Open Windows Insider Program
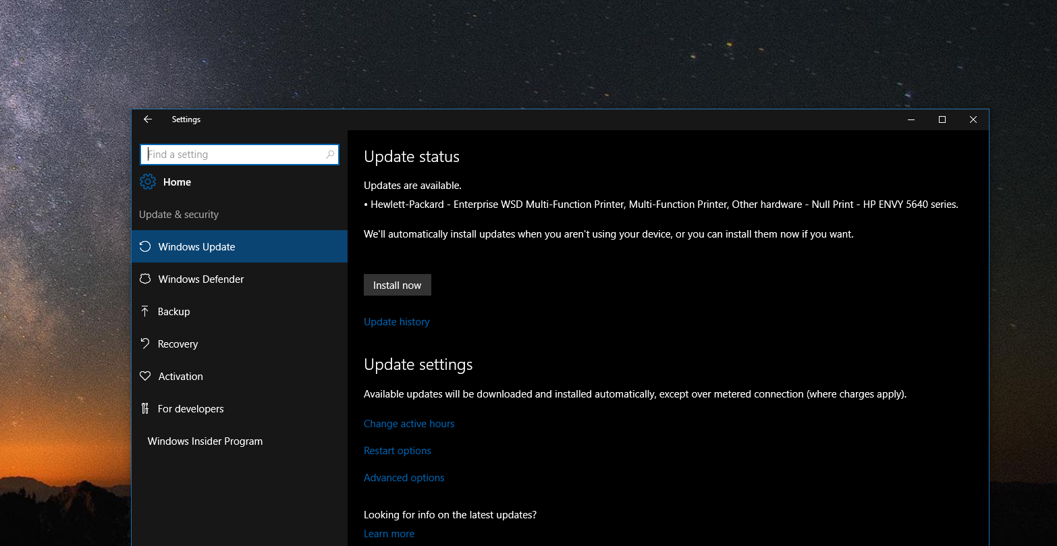1057x546 pixels. tap(240, 441)
